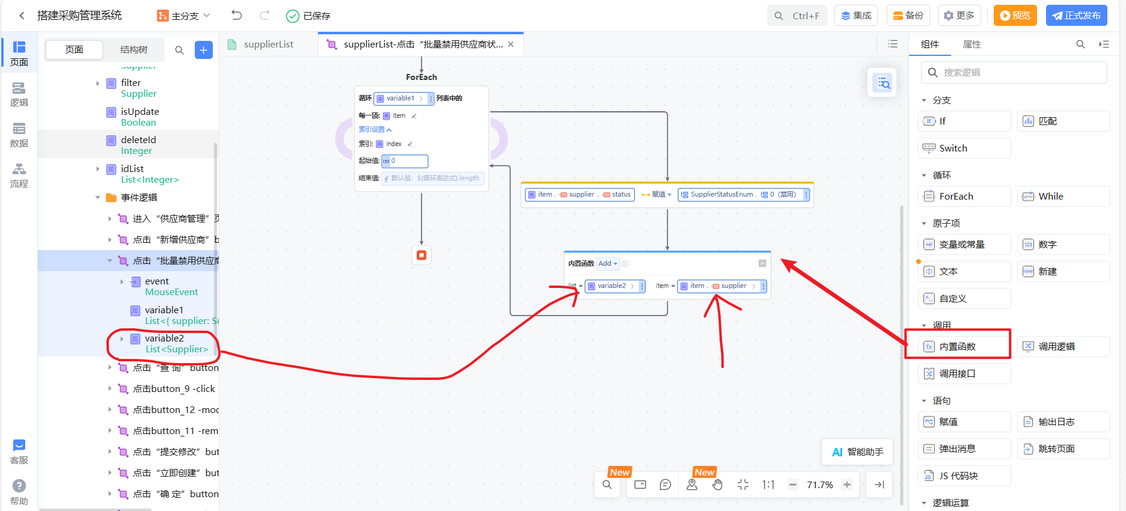The width and height of the screenshot is (1126, 511).
Task: Click the 起始值 input with 0
Action: coord(405,161)
